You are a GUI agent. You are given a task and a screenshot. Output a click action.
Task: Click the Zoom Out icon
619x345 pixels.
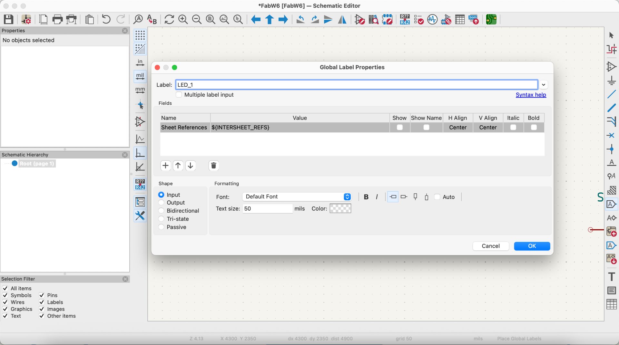tap(197, 19)
